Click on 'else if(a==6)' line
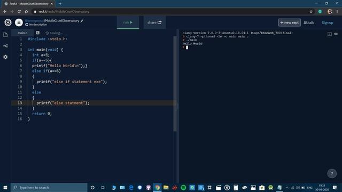 tap(46, 71)
